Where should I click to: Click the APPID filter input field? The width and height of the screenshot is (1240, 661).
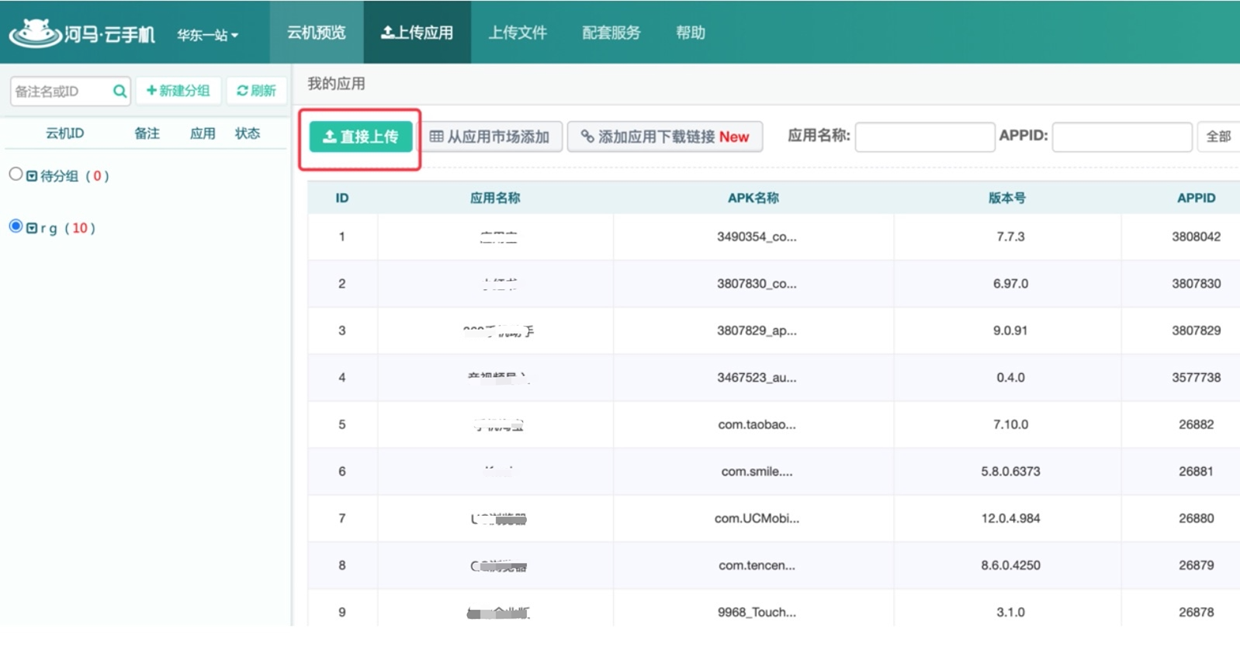pos(1121,137)
